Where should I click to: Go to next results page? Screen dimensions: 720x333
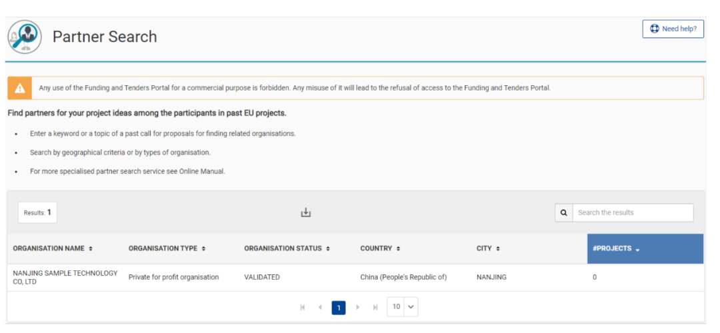[x=357, y=308]
